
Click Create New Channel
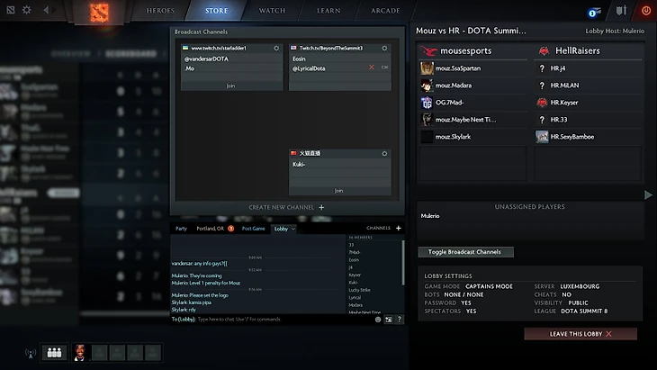286,207
